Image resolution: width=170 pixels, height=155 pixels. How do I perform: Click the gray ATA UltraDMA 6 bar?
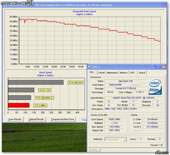19,98
